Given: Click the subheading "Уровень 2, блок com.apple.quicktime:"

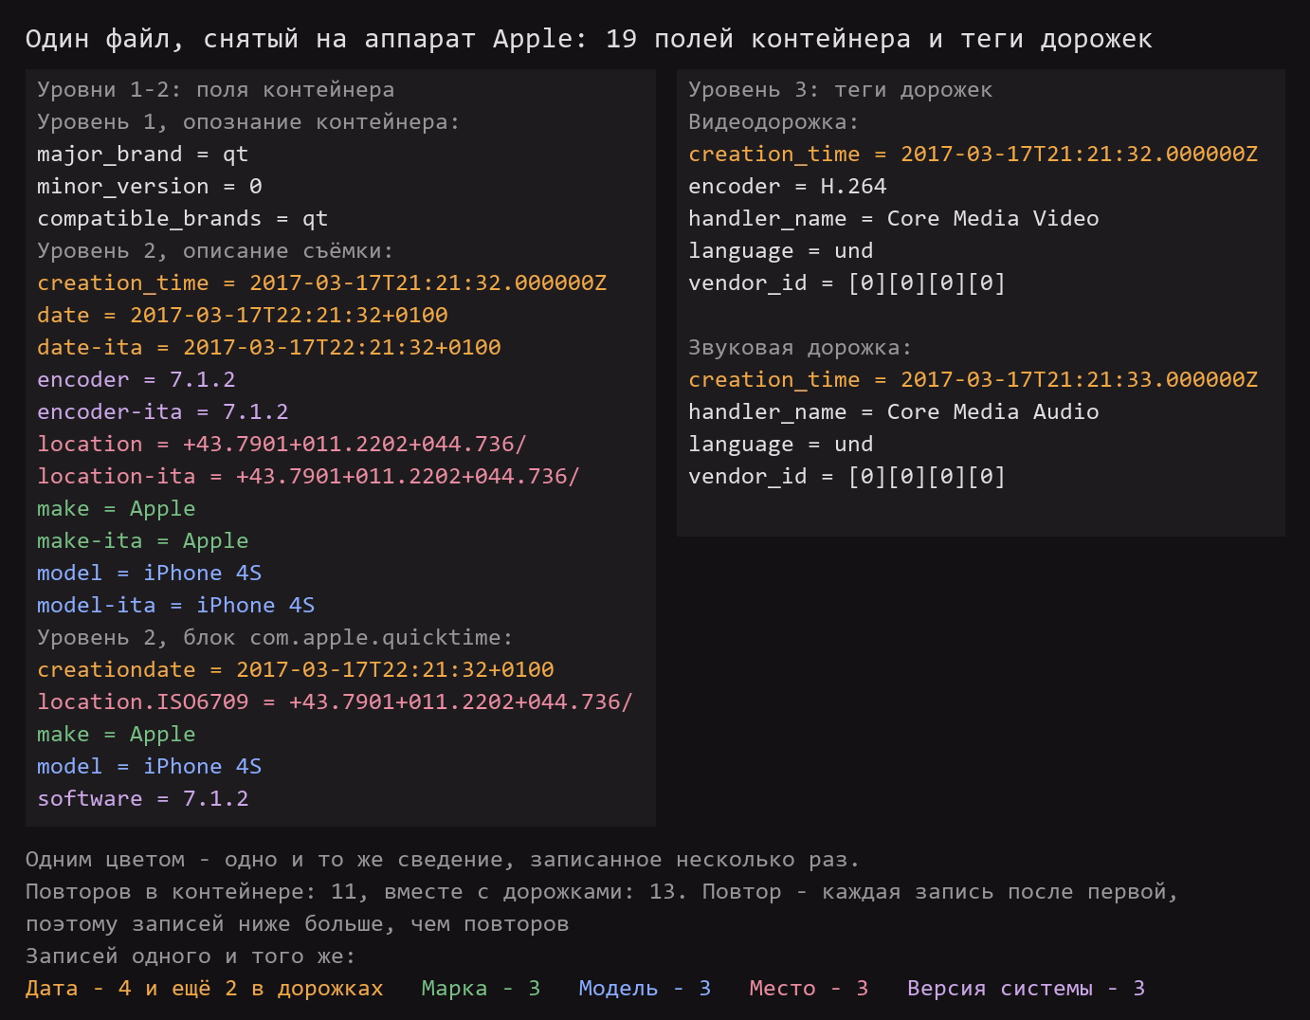Looking at the screenshot, I should tap(275, 638).
